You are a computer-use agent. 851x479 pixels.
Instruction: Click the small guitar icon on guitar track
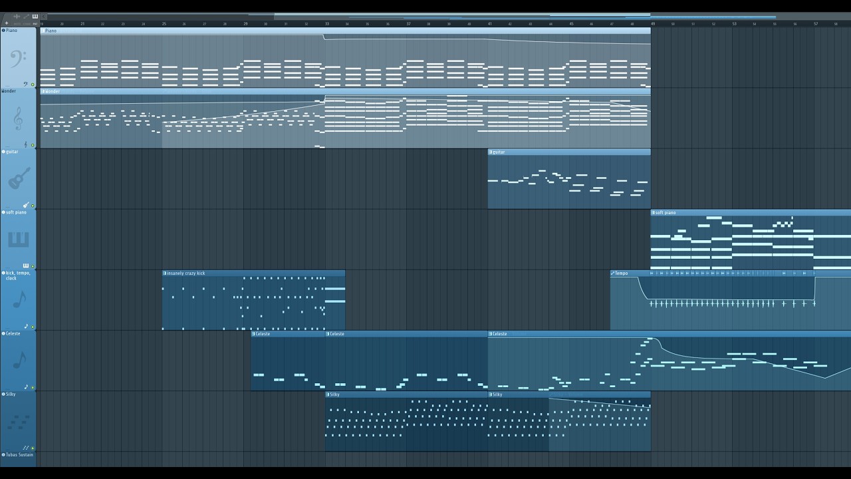coord(26,206)
